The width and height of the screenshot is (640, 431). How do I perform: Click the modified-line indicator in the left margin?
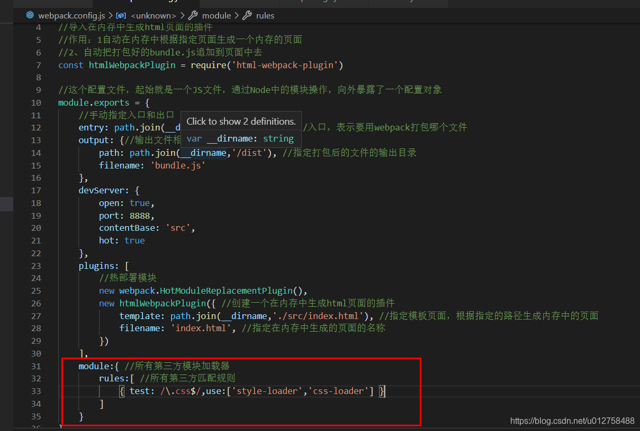pos(6,203)
